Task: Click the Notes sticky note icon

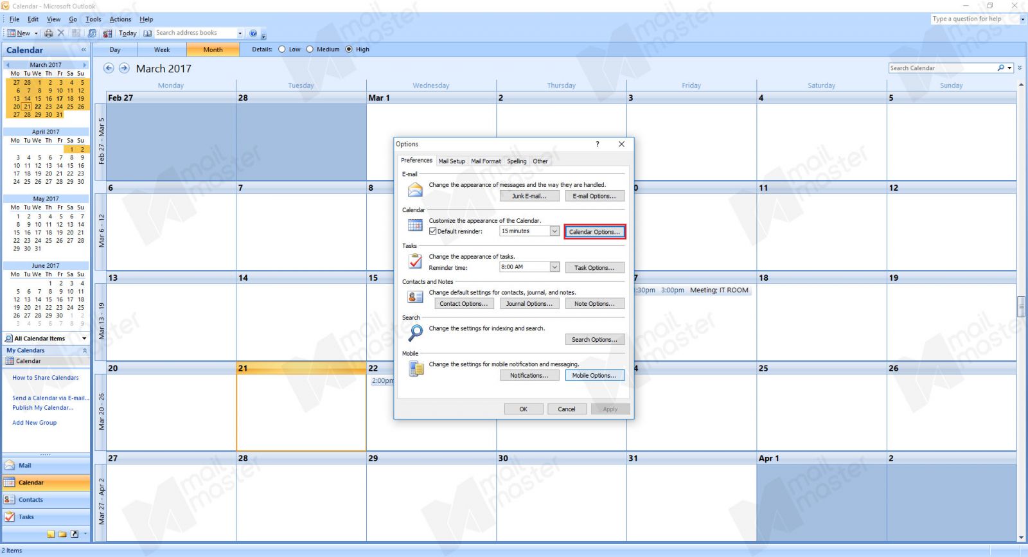Action: (51, 534)
